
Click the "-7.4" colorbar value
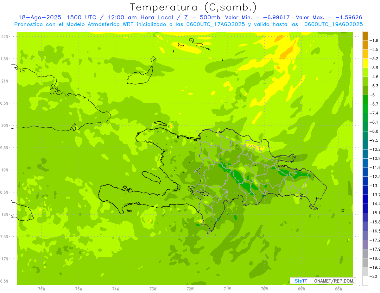click(x=374, y=113)
